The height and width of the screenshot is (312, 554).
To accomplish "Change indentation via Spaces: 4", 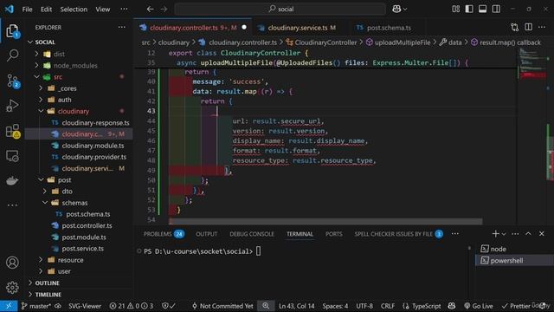I will (335, 306).
